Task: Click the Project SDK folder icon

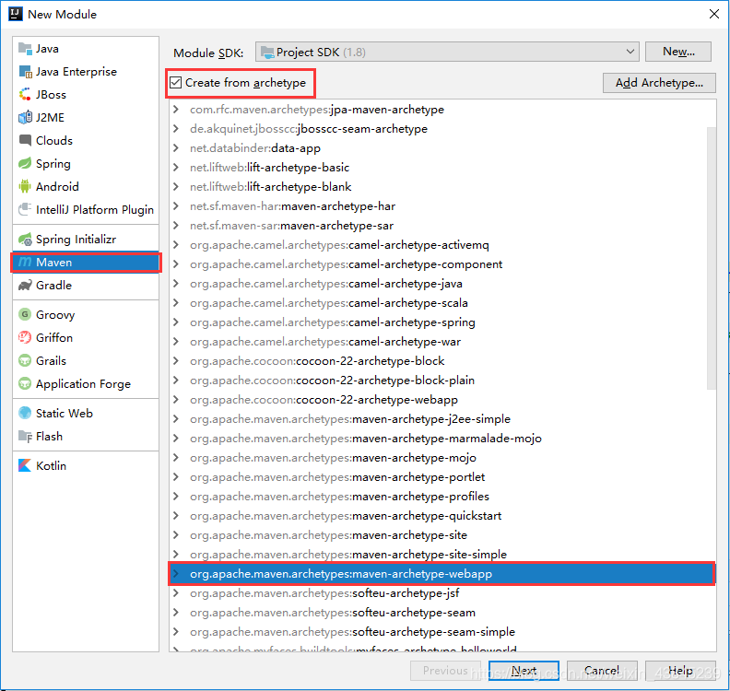Action: [x=267, y=53]
